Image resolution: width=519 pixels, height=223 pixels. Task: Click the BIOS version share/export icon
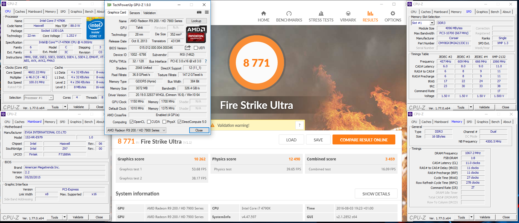188,48
